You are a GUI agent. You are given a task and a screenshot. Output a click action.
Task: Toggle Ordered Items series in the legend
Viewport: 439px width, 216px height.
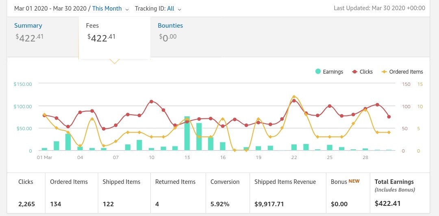click(x=406, y=72)
